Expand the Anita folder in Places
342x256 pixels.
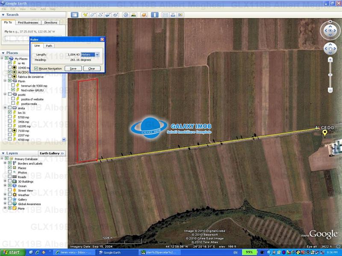tap(5, 108)
